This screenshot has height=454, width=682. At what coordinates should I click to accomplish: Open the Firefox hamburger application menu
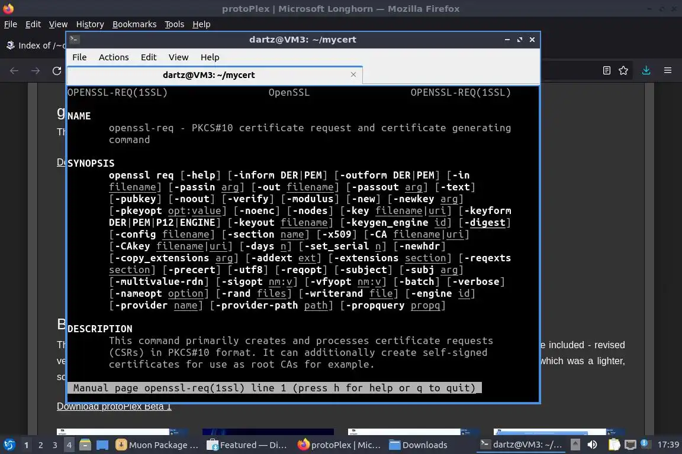coord(668,70)
